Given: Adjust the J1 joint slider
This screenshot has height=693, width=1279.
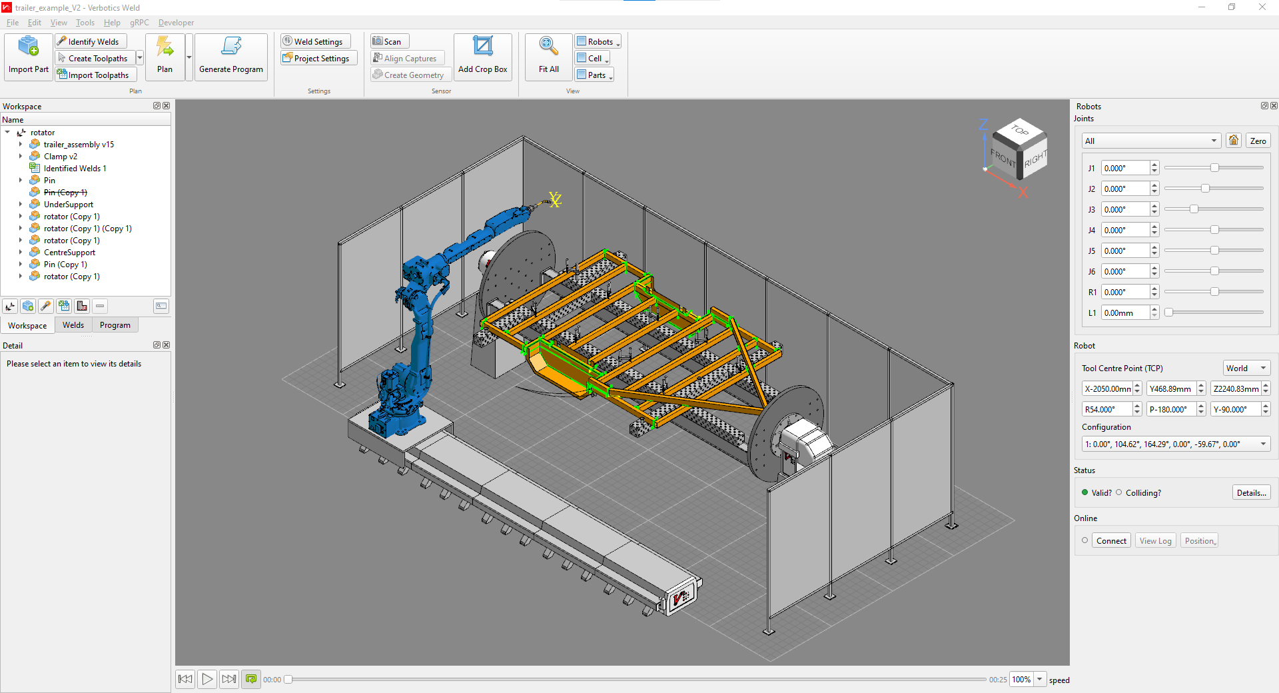Looking at the screenshot, I should point(1214,168).
